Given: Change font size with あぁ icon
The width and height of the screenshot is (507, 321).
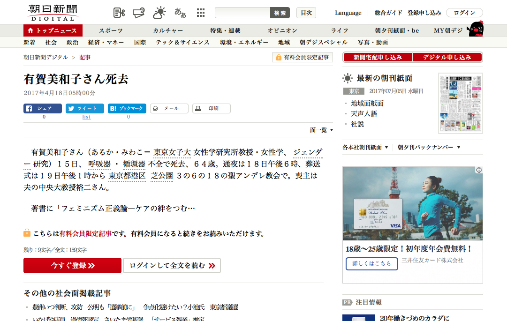Looking at the screenshot, I should click(x=180, y=13).
